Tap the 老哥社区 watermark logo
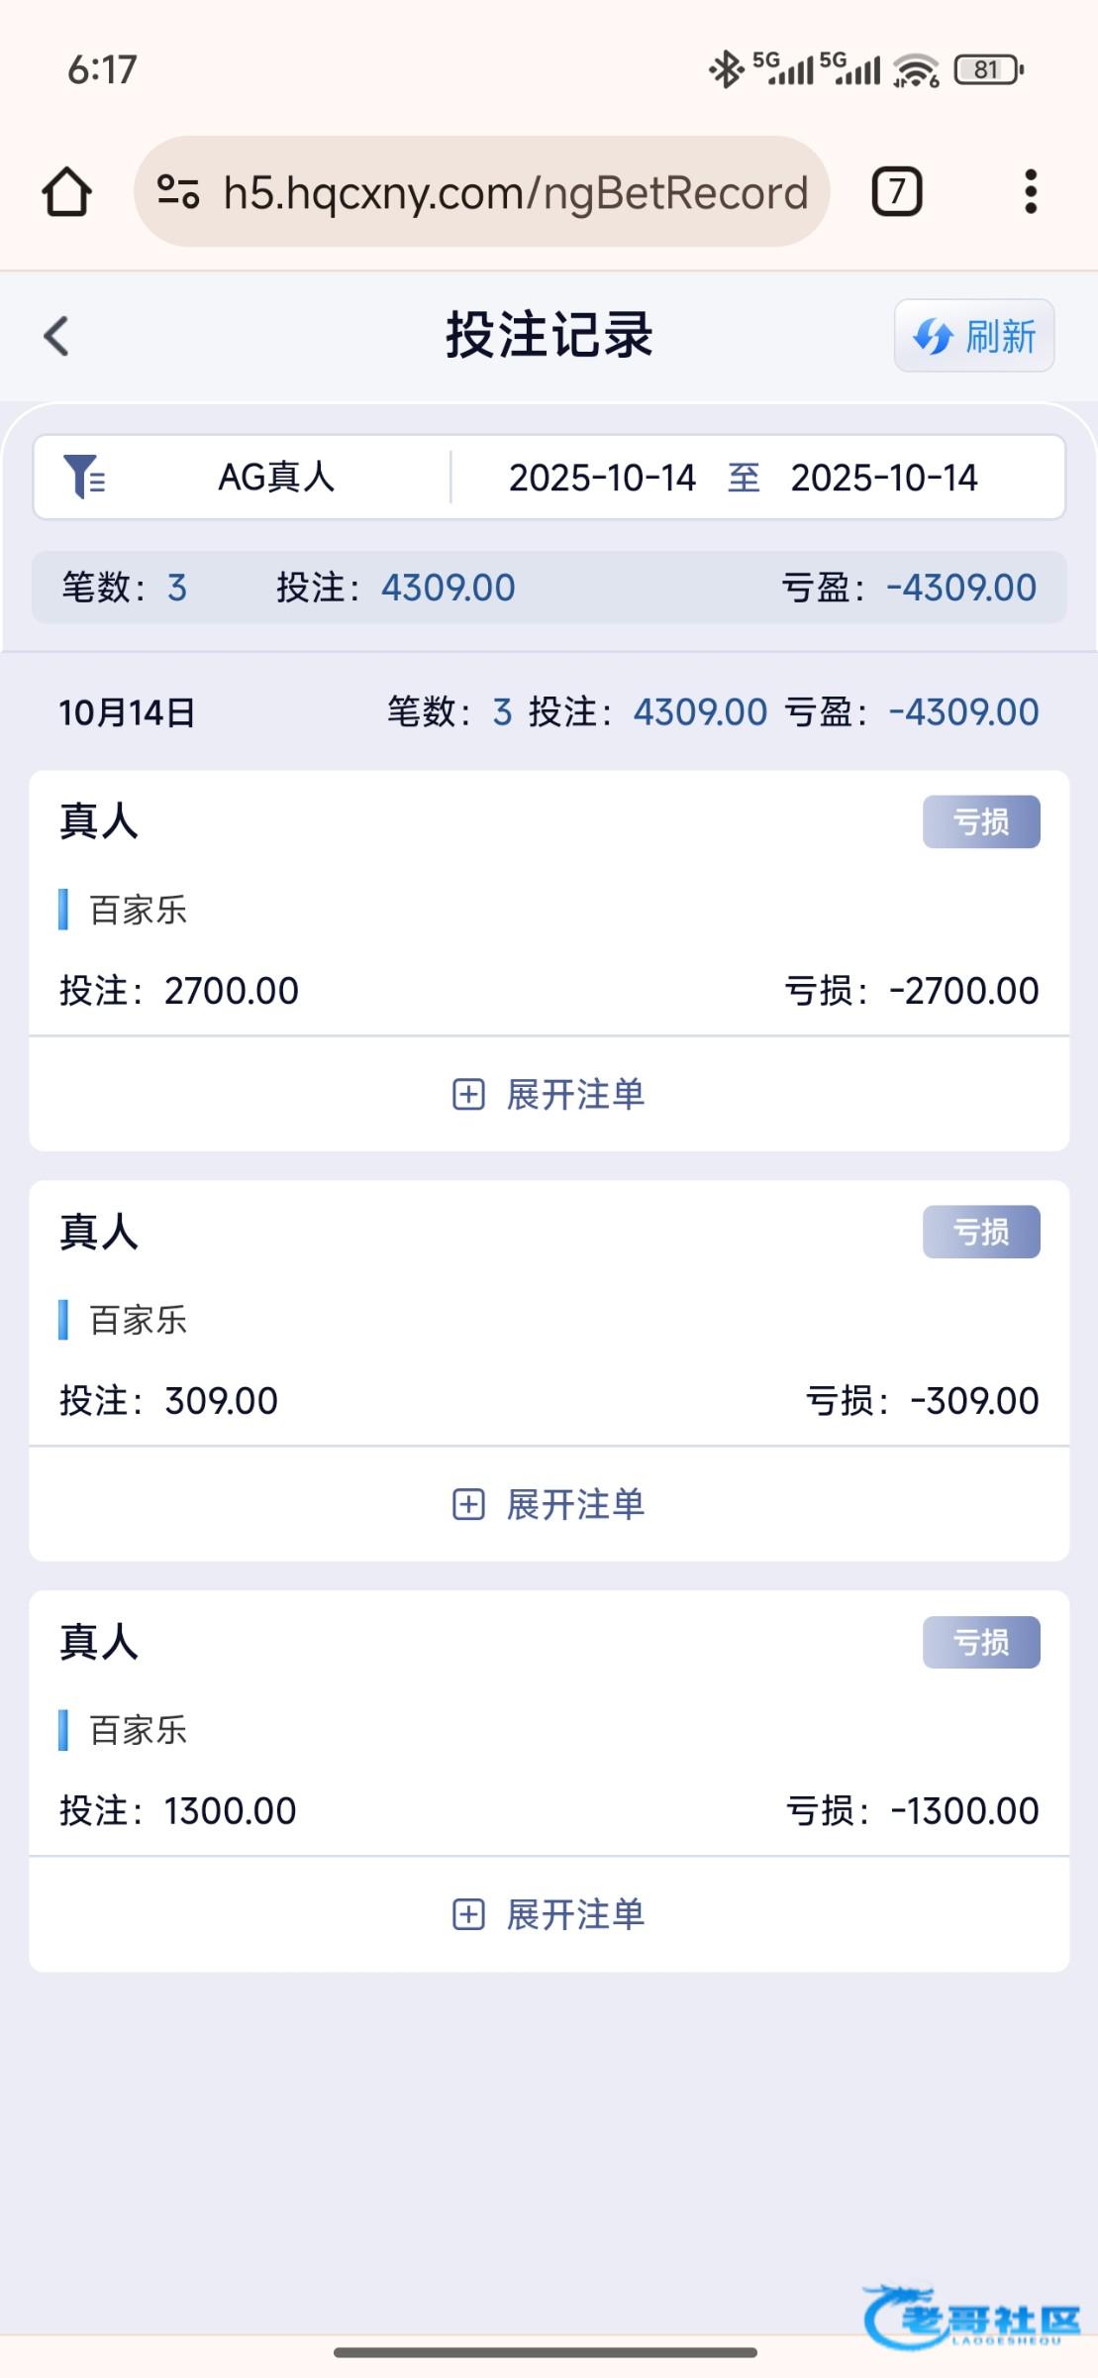 970,2319
